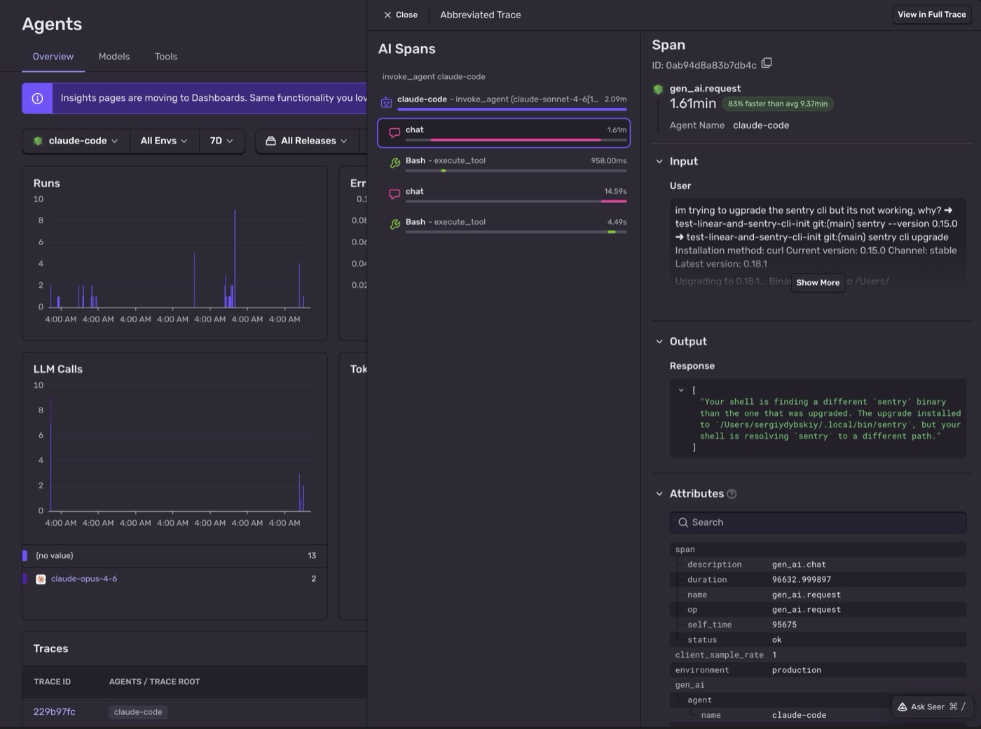Click the Show More button under User input
This screenshot has width=981, height=729.
point(817,283)
